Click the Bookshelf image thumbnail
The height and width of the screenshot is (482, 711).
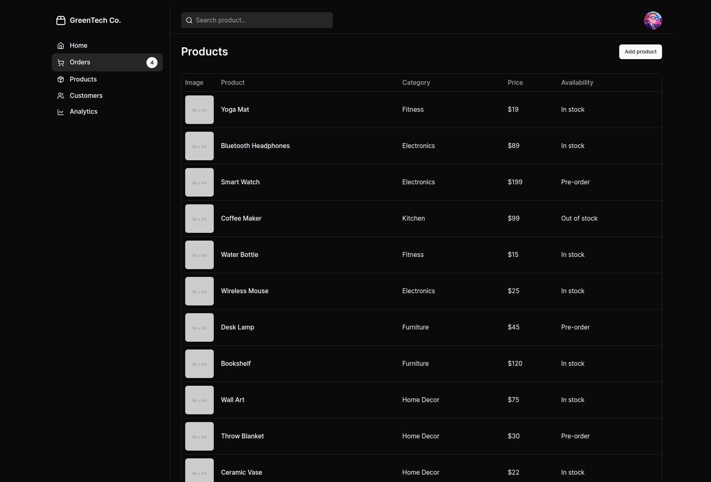pyautogui.click(x=199, y=364)
